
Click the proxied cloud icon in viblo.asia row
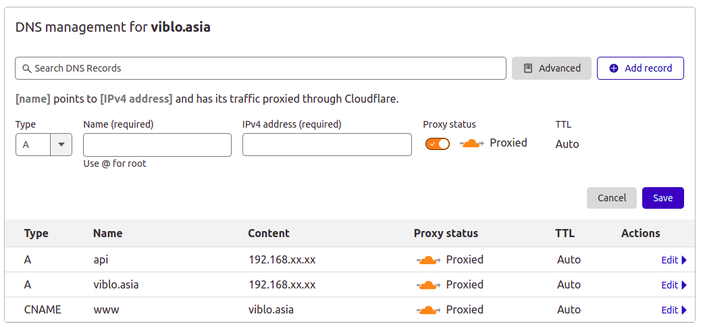[x=428, y=285]
